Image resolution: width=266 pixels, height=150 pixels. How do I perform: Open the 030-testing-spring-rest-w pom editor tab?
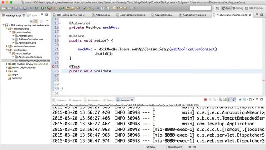pyautogui.click(x=69, y=15)
